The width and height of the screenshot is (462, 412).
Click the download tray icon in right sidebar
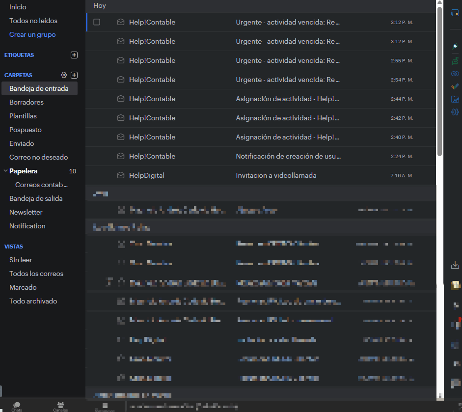point(455,265)
